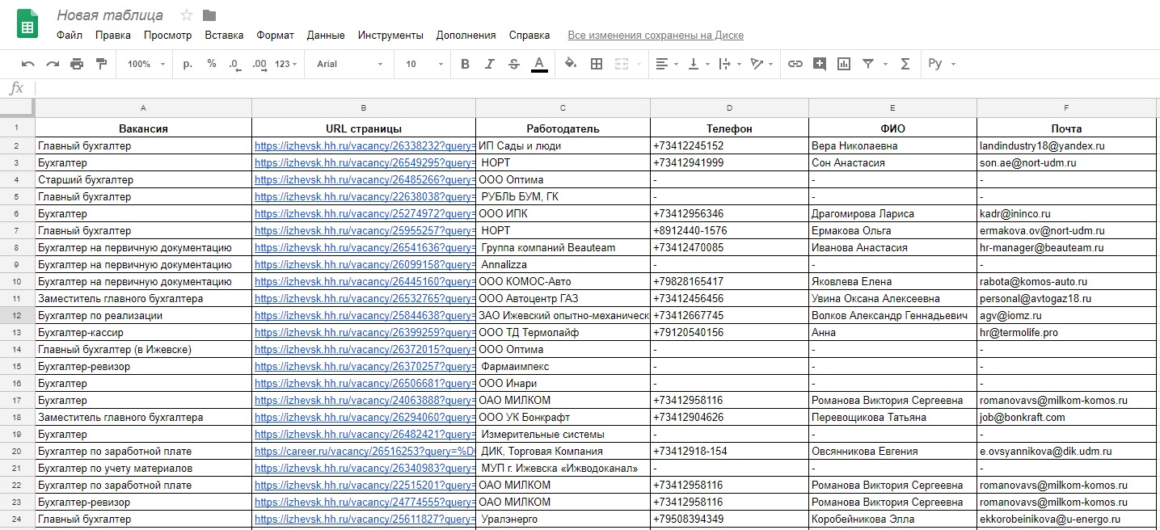1160x530 pixels.
Task: Select cell ООО Автоцентр ГАЗ
Action: tap(563, 299)
